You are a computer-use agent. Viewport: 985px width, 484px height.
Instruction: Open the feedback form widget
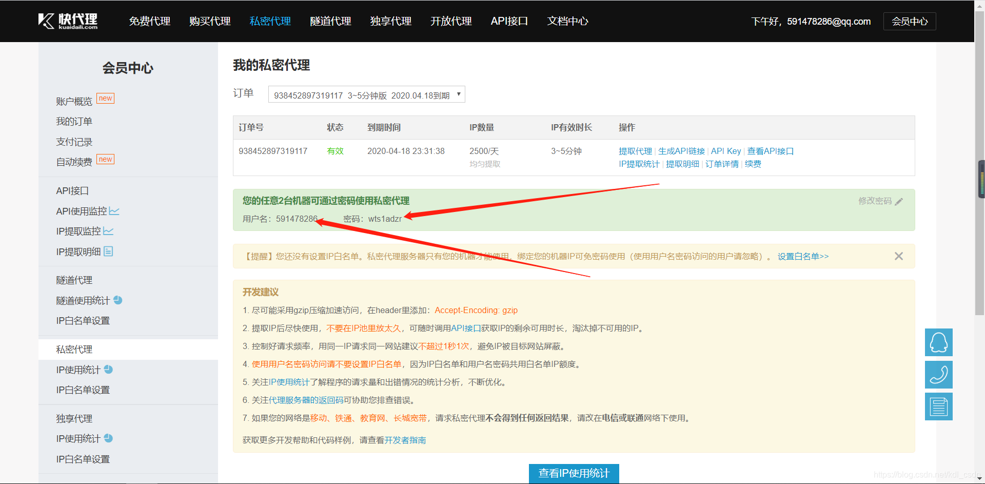(x=939, y=406)
